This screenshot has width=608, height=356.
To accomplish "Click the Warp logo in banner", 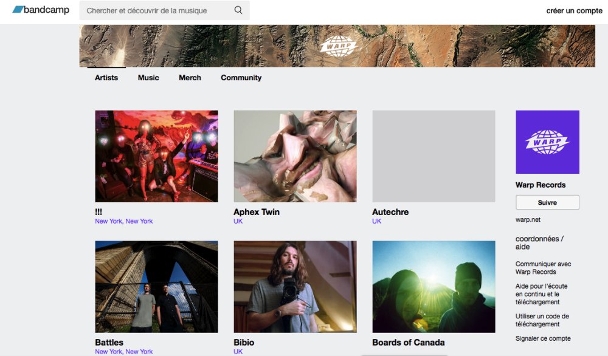I will (x=337, y=46).
